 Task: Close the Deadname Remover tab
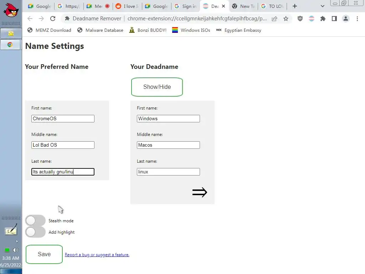click(x=223, y=6)
